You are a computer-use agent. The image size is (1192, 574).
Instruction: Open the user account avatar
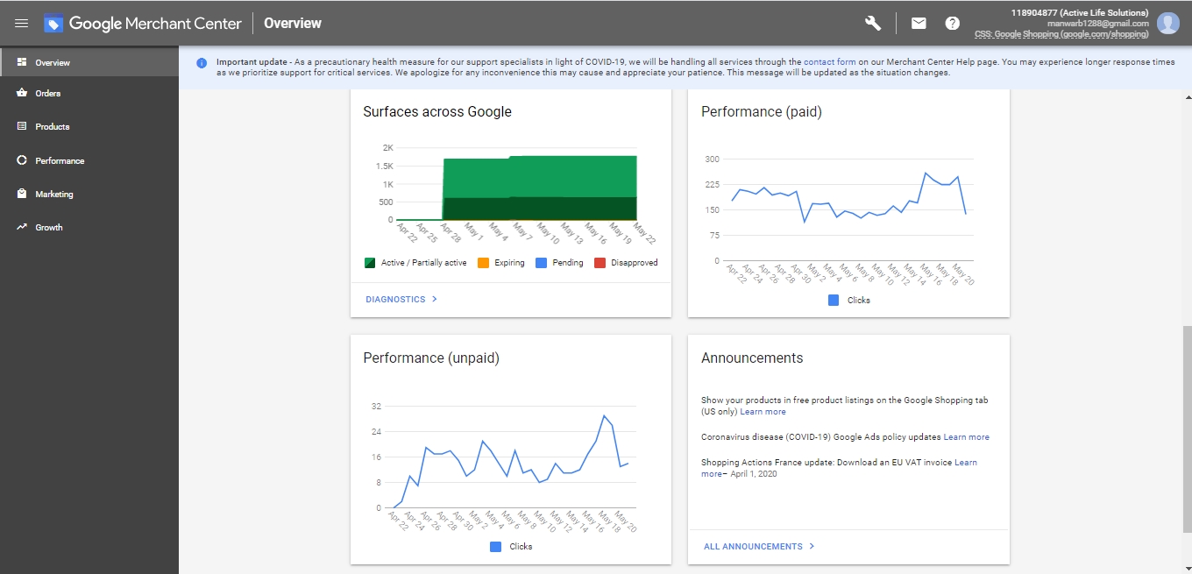[x=1167, y=24]
